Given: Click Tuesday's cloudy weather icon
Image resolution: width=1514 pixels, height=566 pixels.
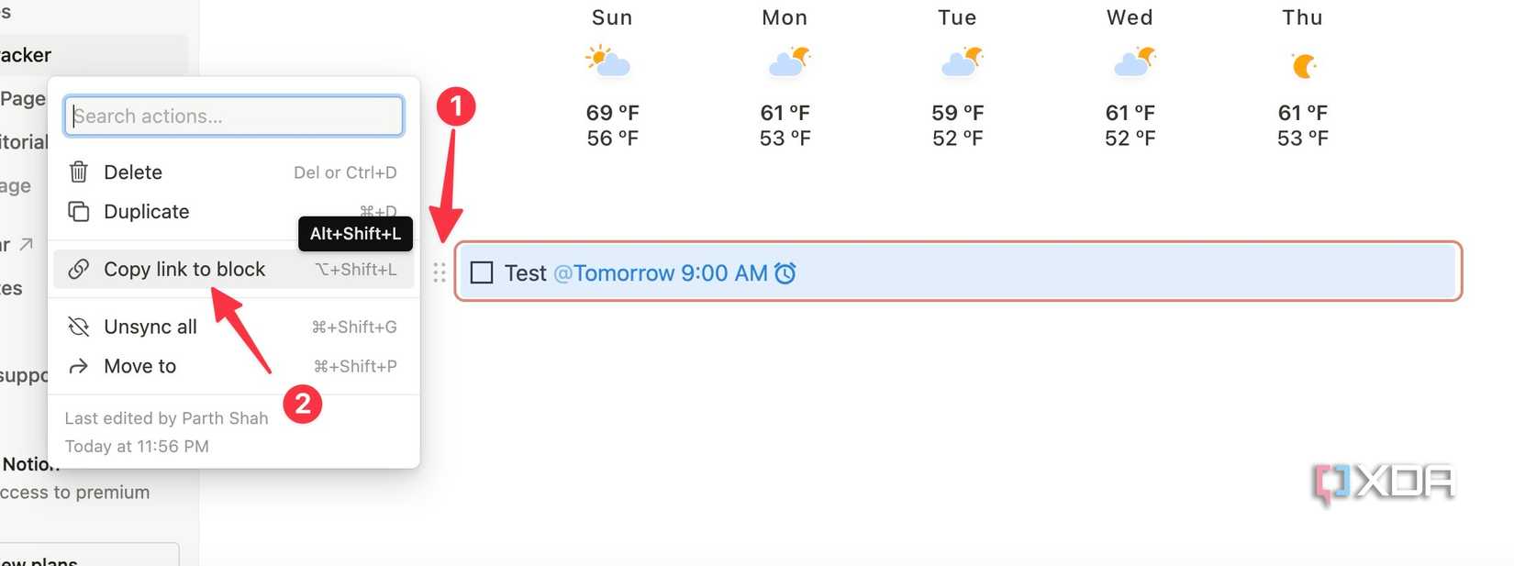Looking at the screenshot, I should (x=961, y=61).
